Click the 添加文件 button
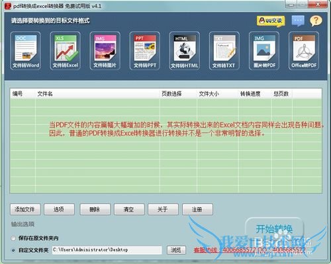Screen dimensions: 331x264 (25, 209)
